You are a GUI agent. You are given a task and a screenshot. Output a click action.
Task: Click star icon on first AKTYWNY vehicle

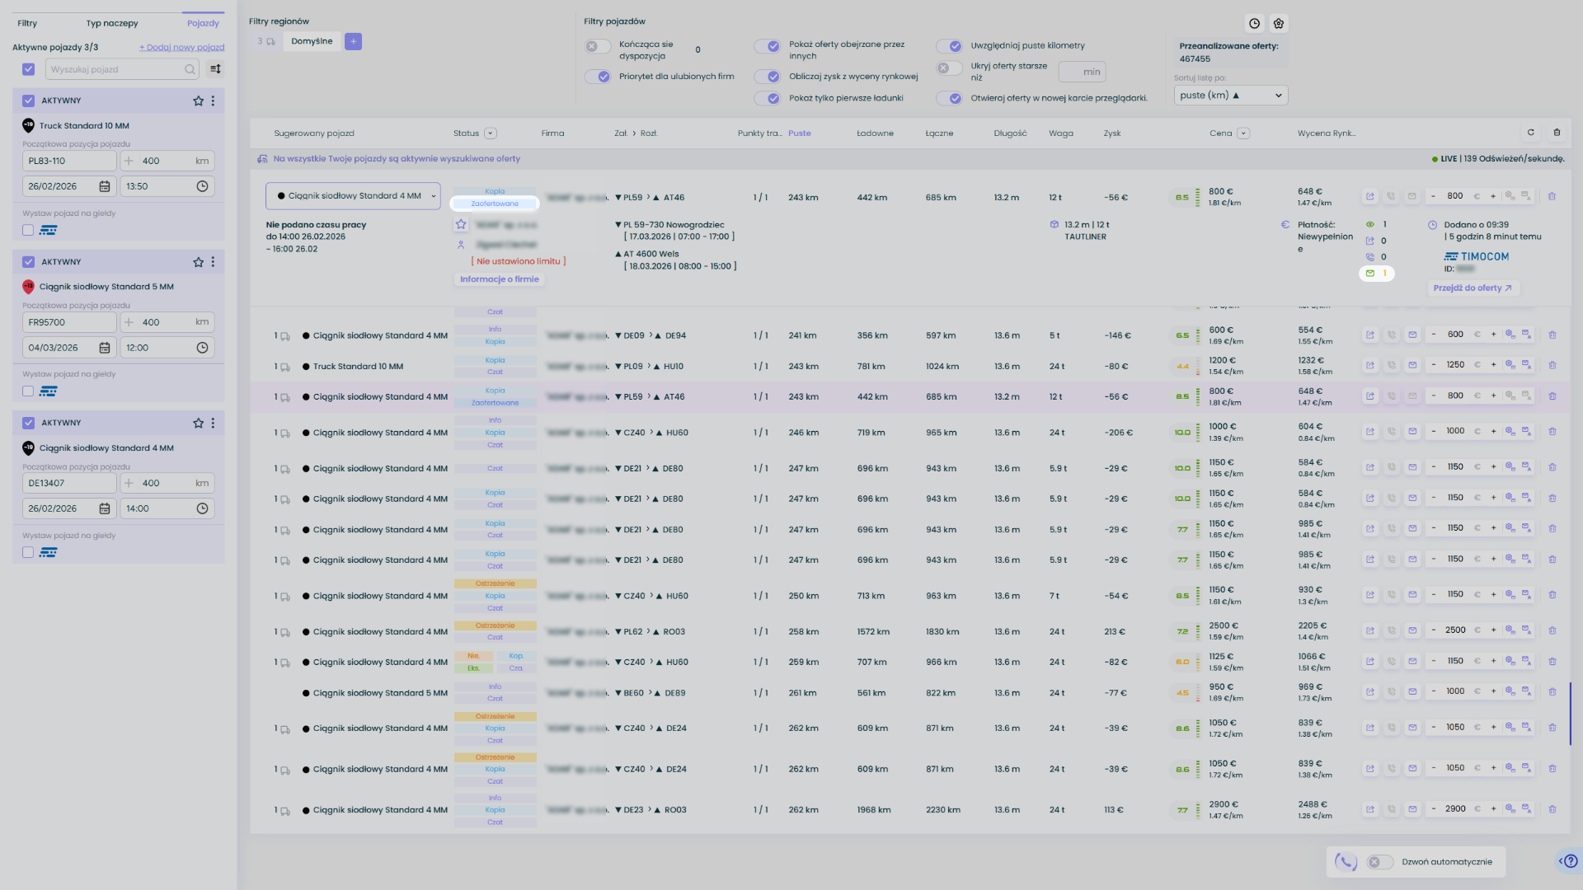pyautogui.click(x=198, y=101)
